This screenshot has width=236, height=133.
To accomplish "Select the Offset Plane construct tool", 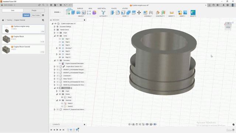I will [x=157, y=13].
